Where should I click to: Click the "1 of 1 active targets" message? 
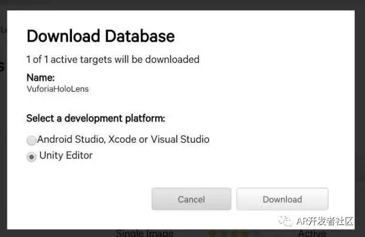pos(113,59)
